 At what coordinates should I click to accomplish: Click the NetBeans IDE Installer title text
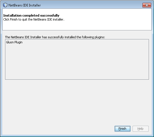coord(25,5)
